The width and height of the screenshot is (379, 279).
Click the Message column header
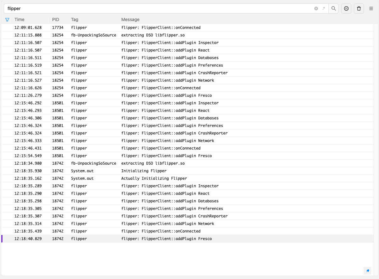pos(130,19)
